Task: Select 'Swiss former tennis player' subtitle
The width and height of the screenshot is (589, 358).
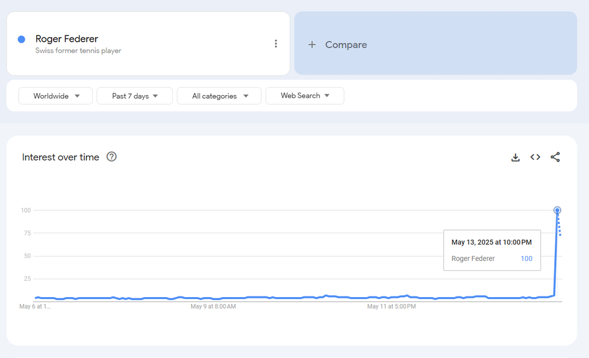Action: (x=78, y=51)
